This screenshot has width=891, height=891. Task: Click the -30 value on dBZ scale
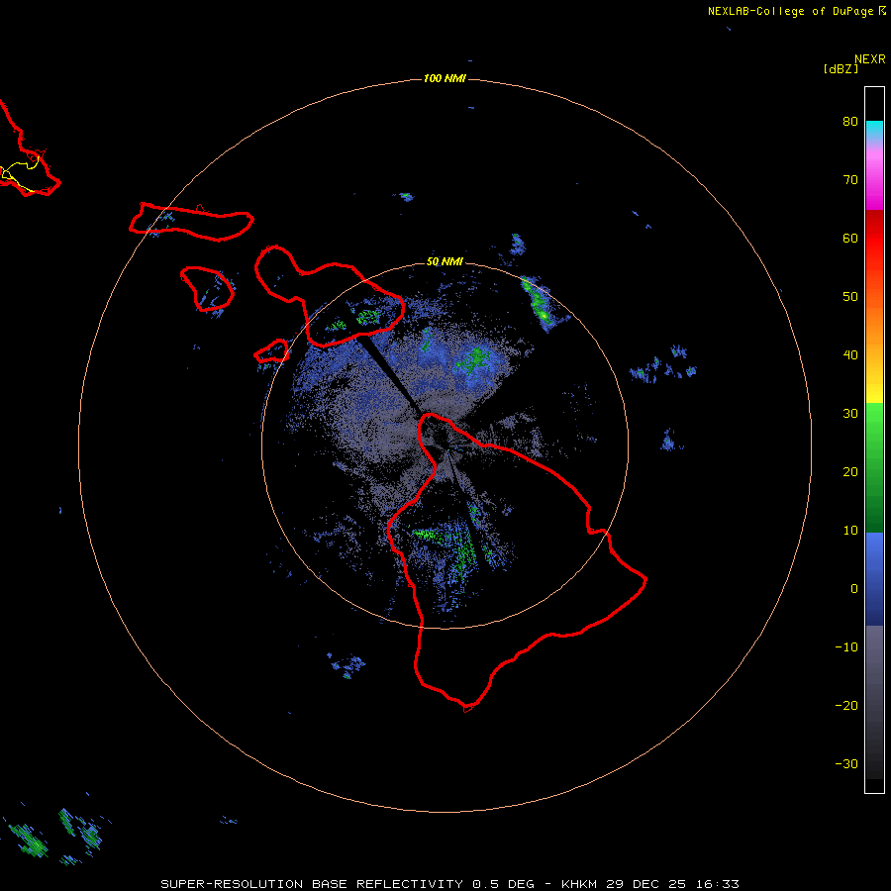[x=846, y=764]
